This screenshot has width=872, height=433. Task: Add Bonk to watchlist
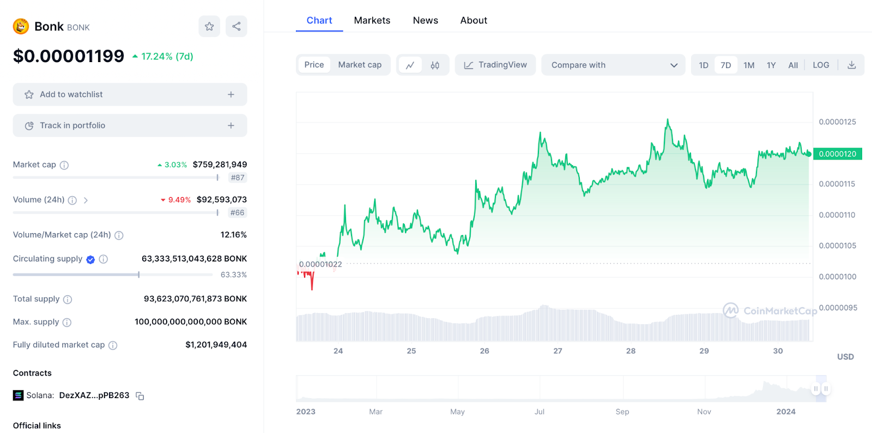coord(130,94)
